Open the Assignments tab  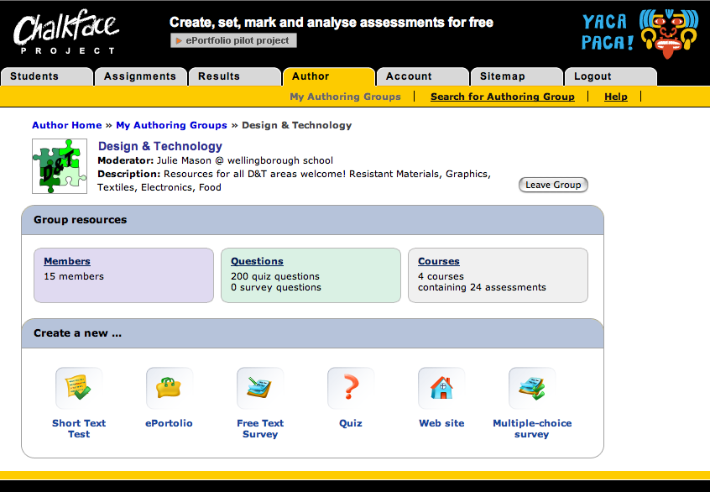pyautogui.click(x=140, y=76)
